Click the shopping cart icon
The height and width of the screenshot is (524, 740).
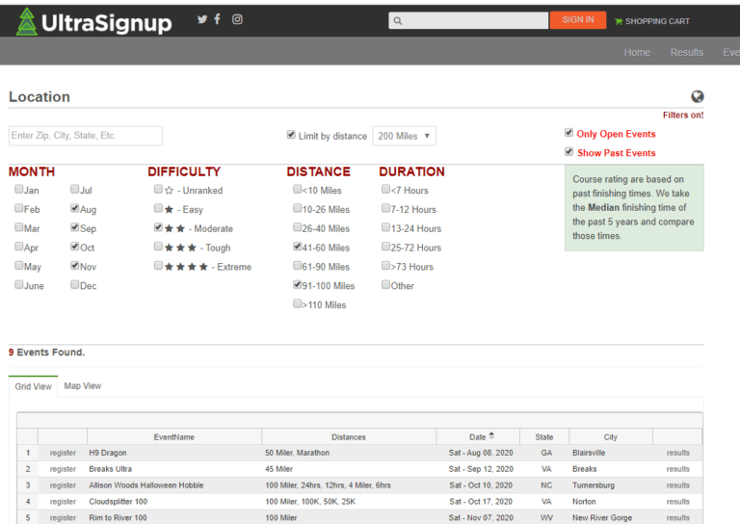click(618, 21)
